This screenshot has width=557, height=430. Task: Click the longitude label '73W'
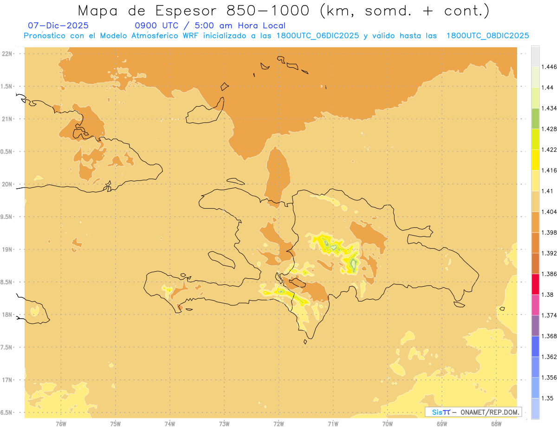[x=224, y=424]
